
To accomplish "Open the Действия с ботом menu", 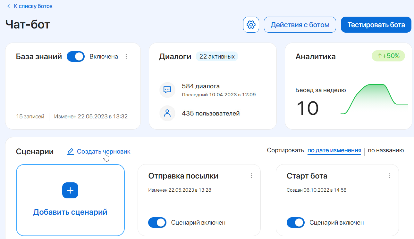I will coord(300,24).
